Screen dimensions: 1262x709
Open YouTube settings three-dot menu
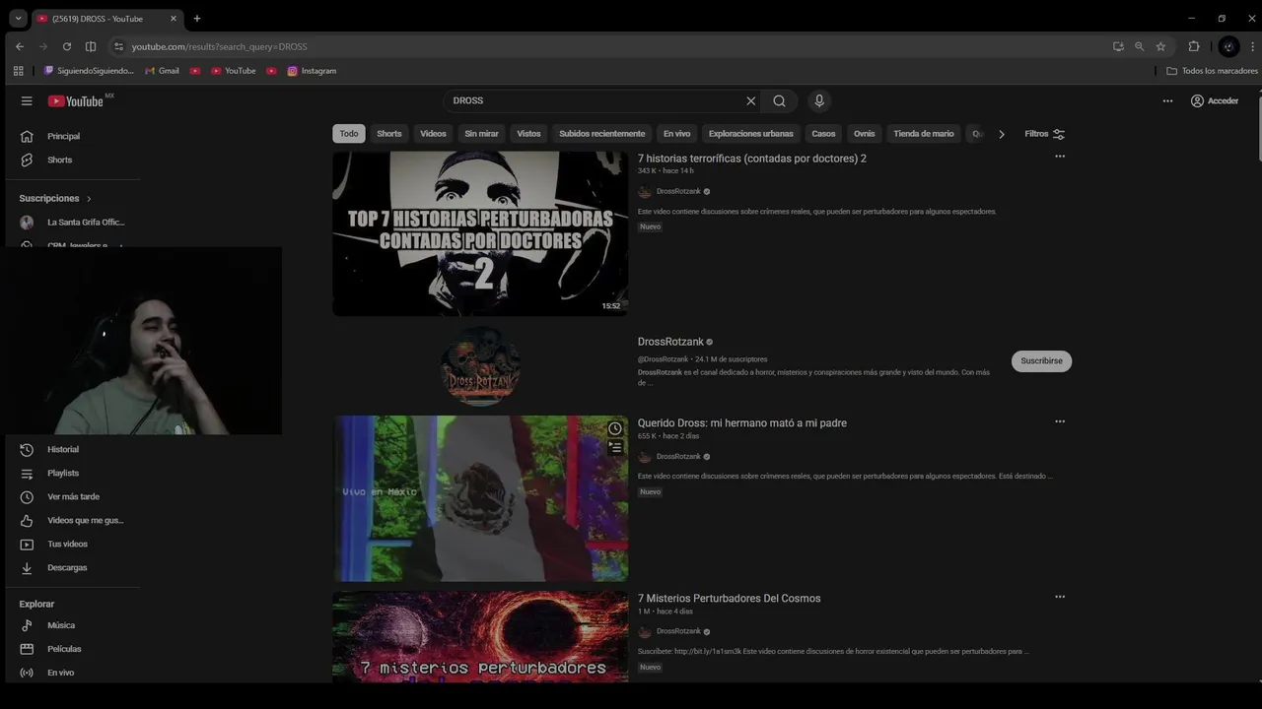coord(1167,100)
